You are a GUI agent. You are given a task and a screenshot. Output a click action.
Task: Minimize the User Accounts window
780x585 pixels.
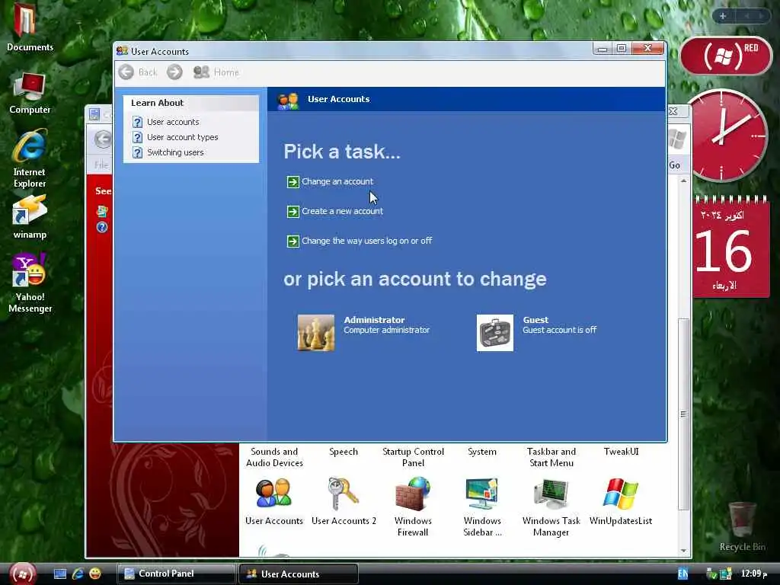point(603,48)
